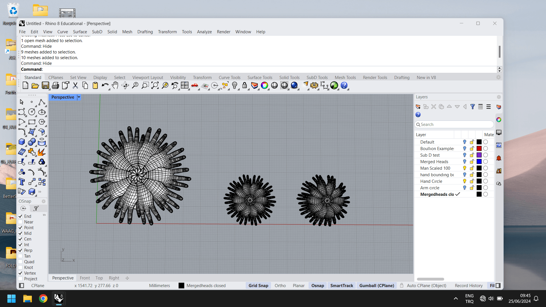The image size is (546, 307).
Task: Click the lock objects padlock icon
Action: point(245,86)
